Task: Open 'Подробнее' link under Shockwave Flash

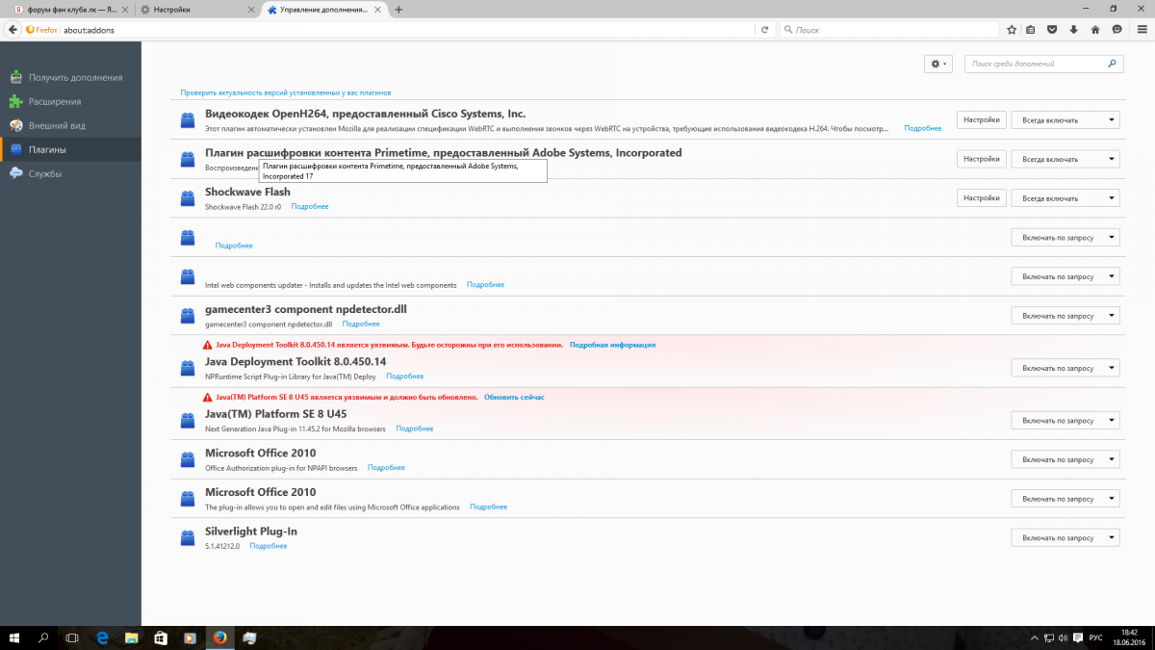Action: click(310, 207)
